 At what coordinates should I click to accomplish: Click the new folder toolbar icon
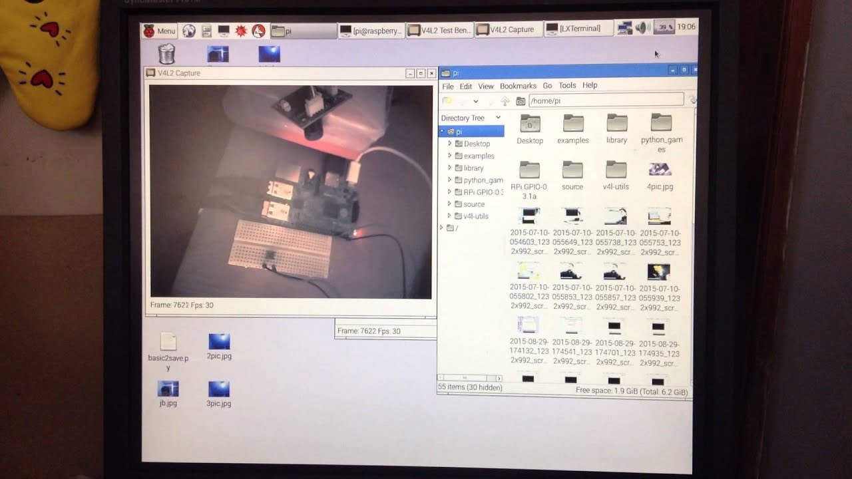(x=447, y=101)
